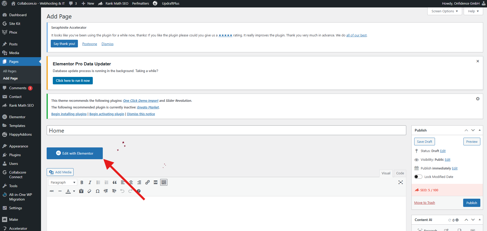Click Paste as text icon

81,191
